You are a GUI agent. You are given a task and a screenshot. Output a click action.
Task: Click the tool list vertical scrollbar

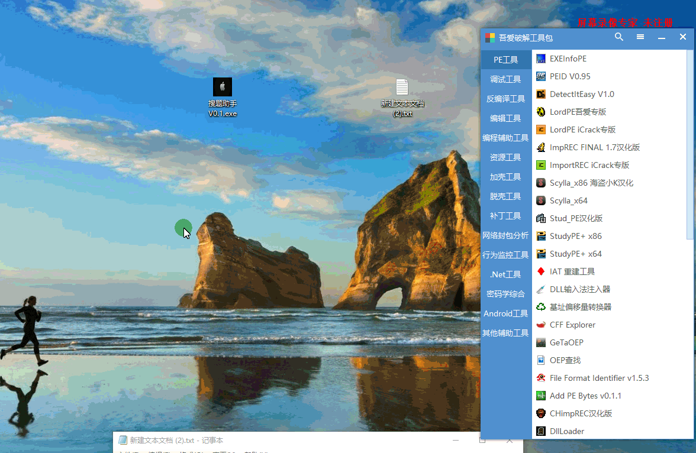689,145
